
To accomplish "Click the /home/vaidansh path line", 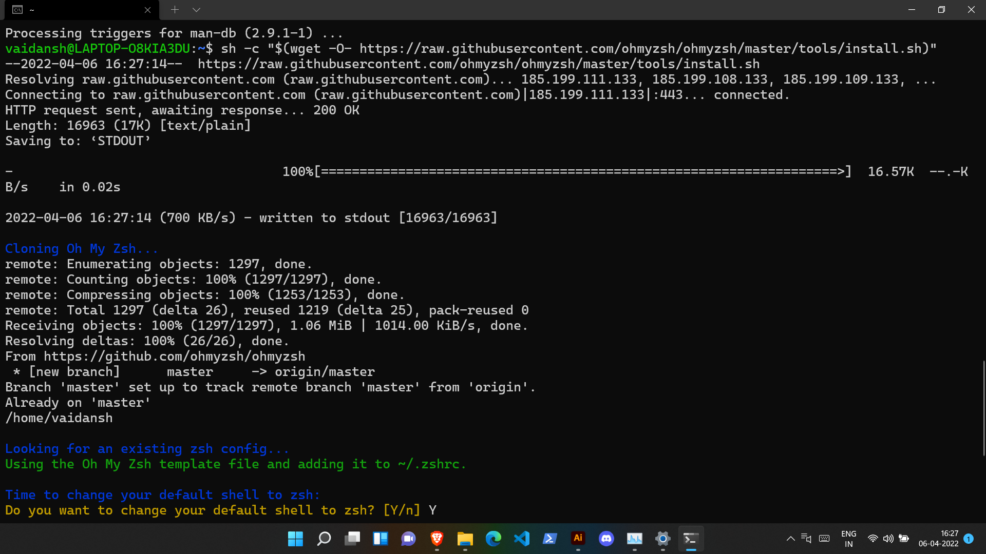I will click(59, 418).
